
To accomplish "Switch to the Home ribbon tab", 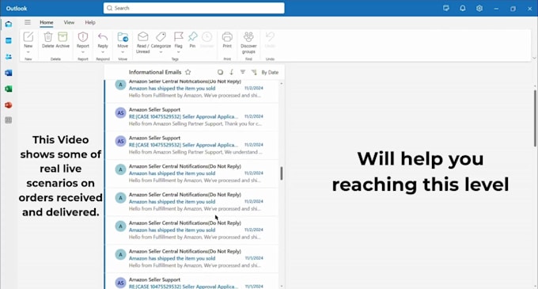I will click(47, 22).
